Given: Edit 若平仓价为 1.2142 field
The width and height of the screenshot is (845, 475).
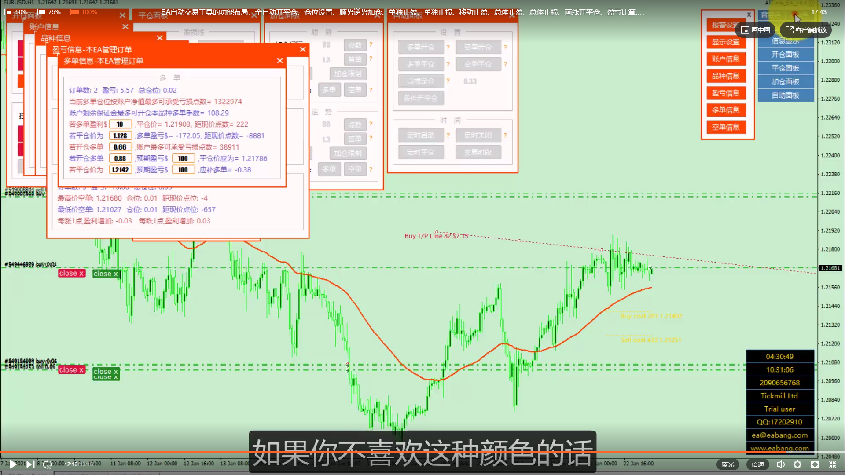Looking at the screenshot, I should click(x=120, y=170).
